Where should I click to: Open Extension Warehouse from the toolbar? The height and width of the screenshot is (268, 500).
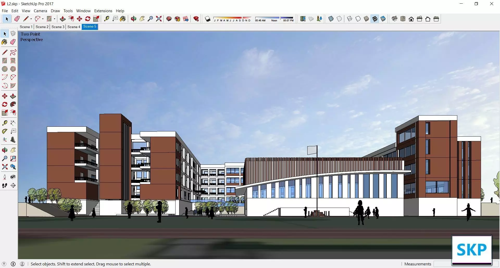177,19
